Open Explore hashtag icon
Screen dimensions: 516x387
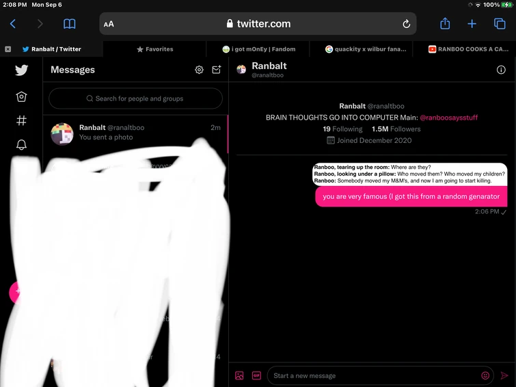[21, 120]
